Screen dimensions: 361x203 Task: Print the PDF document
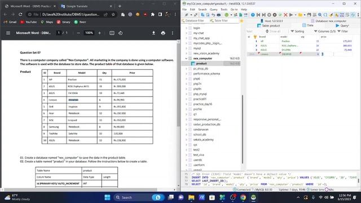tap(163, 33)
